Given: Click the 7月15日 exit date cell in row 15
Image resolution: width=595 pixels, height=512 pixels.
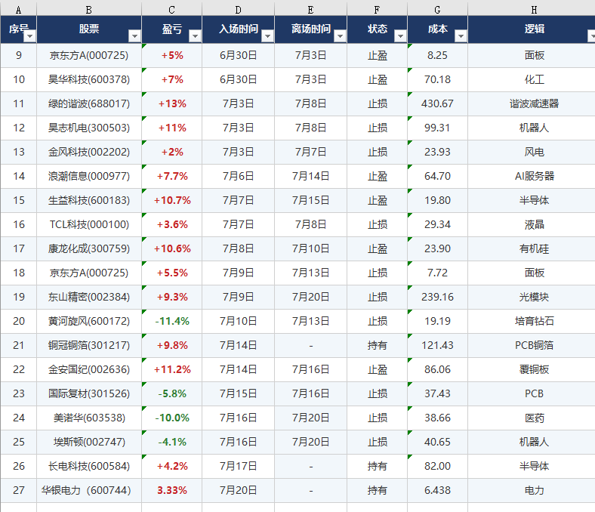Looking at the screenshot, I should 311,200.
